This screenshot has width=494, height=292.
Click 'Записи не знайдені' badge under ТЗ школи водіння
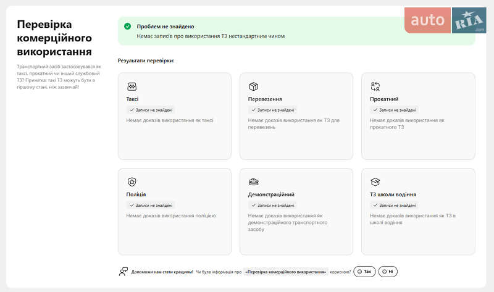(x=394, y=205)
